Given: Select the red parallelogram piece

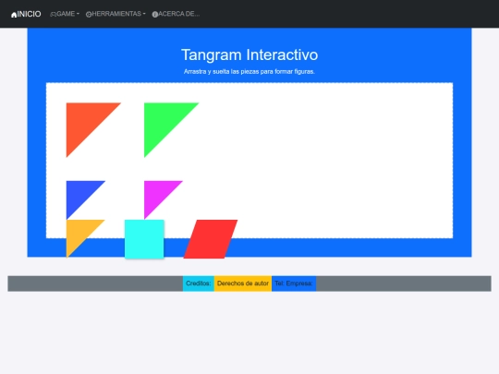Looking at the screenshot, I should (x=211, y=239).
